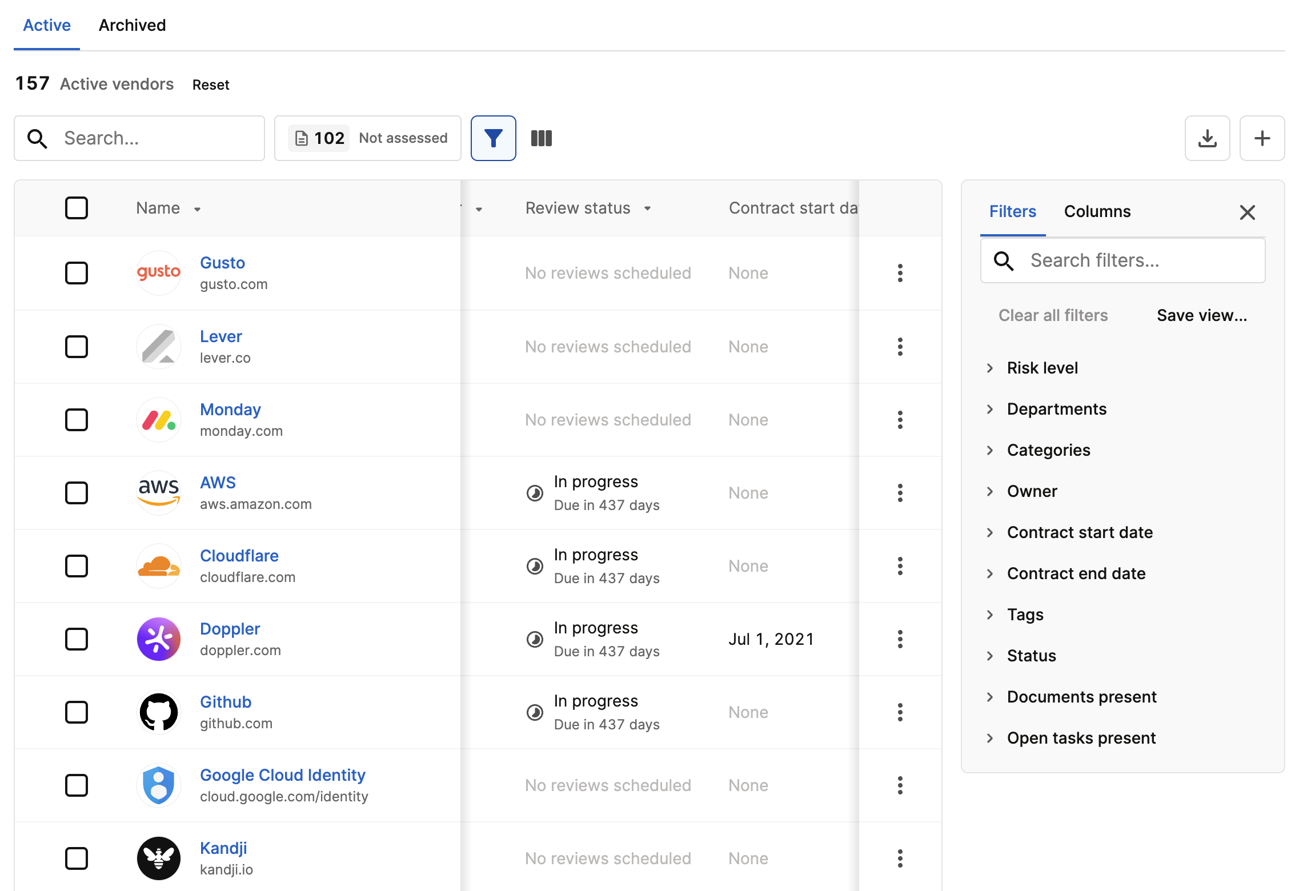
Task: Select the Filters tab in side panel
Action: click(x=1012, y=211)
